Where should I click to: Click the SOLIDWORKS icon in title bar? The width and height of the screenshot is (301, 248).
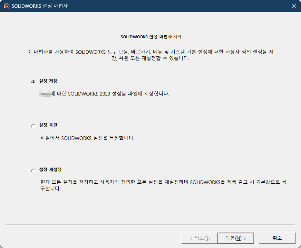point(6,6)
